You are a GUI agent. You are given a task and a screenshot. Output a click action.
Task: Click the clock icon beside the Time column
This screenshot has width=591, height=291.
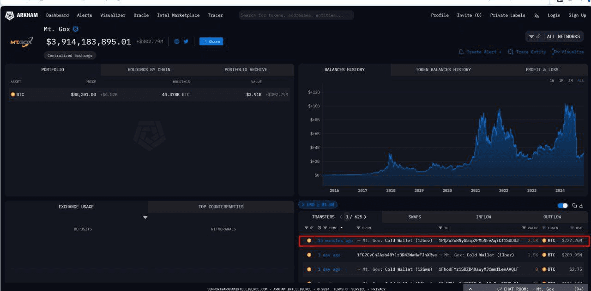pyautogui.click(x=320, y=228)
